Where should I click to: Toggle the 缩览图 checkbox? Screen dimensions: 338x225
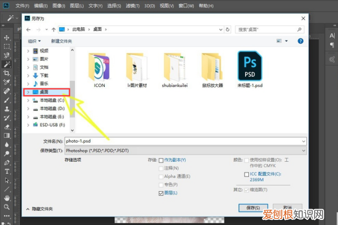click(x=247, y=190)
